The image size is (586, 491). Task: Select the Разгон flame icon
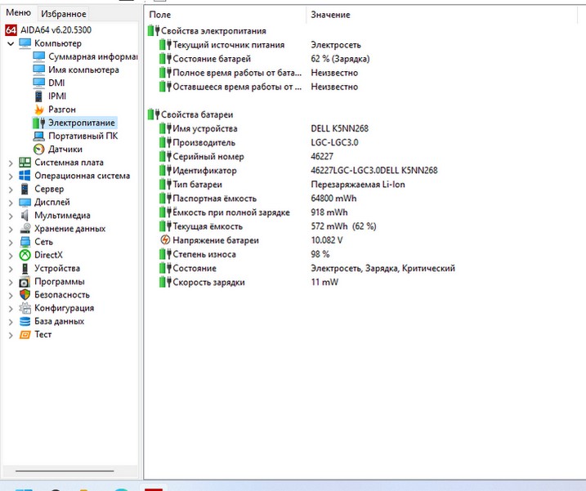(38, 109)
